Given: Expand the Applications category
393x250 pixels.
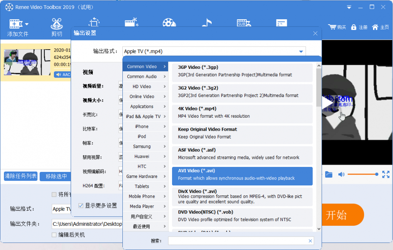Looking at the screenshot, I should pos(145,107).
